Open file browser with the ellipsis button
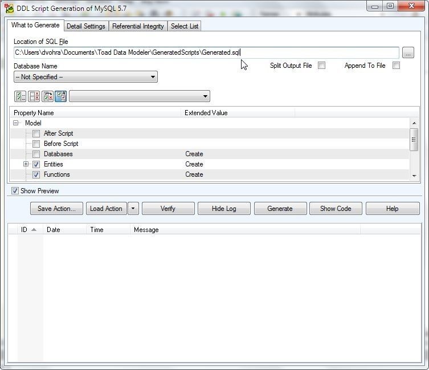The width and height of the screenshot is (429, 370). (x=408, y=52)
